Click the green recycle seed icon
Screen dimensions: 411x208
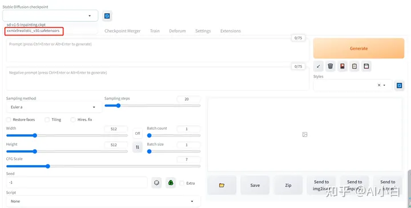tap(171, 182)
